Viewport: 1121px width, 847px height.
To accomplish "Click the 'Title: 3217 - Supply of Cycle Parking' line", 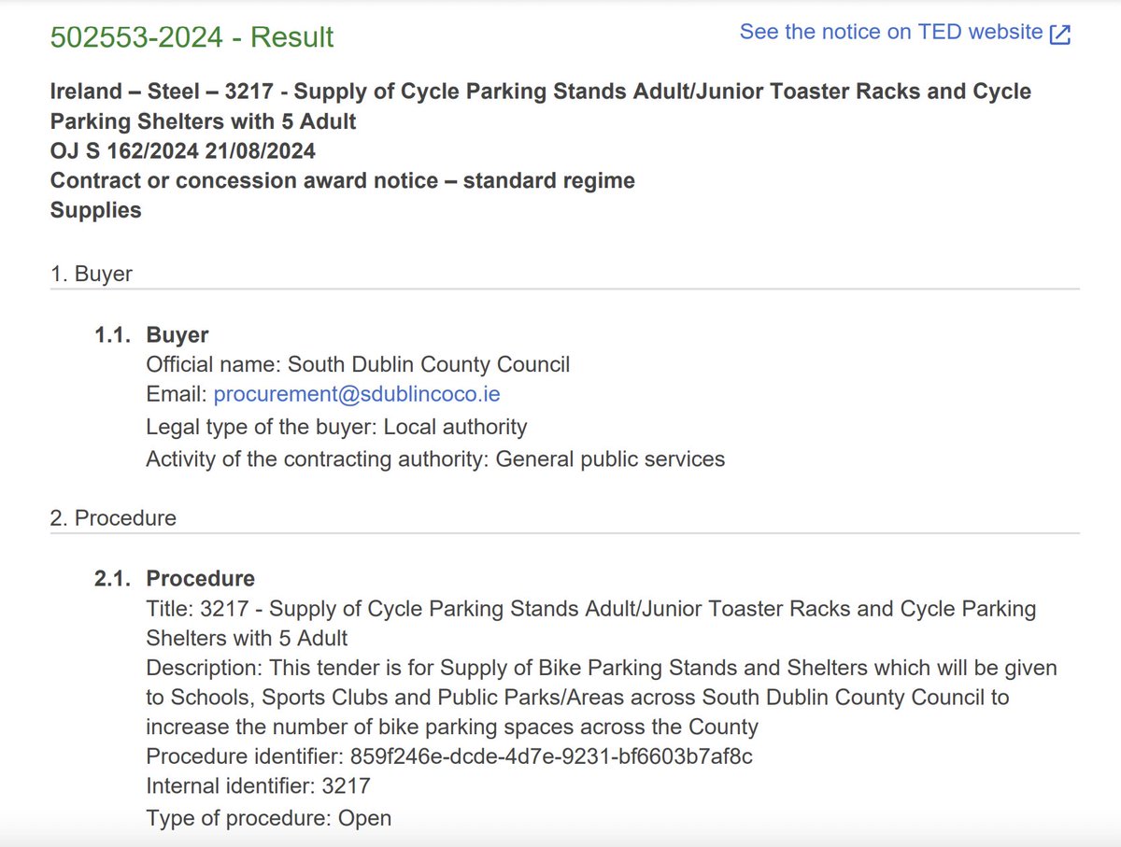I will (x=589, y=609).
